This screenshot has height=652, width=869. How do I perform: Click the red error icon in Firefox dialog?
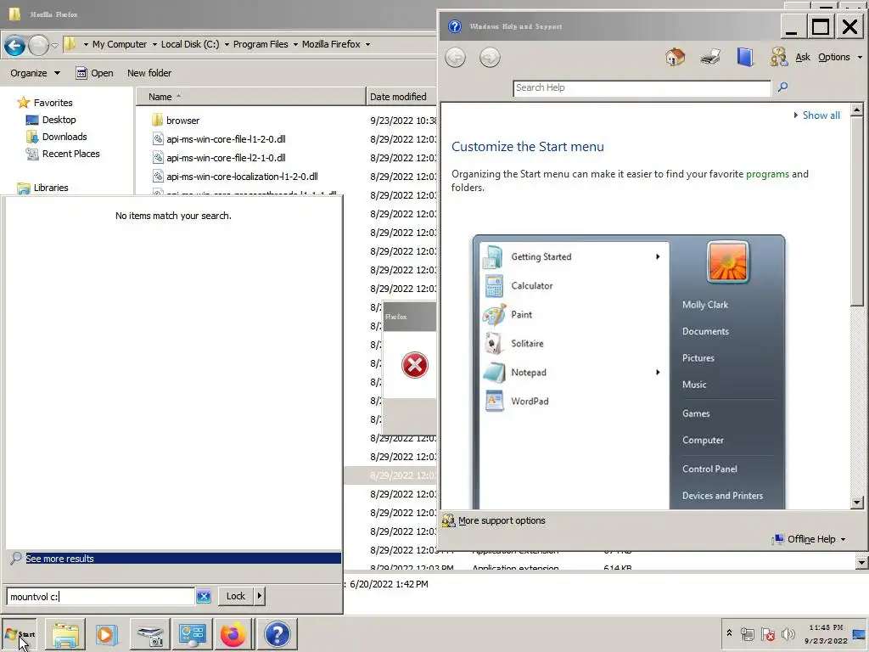click(414, 365)
